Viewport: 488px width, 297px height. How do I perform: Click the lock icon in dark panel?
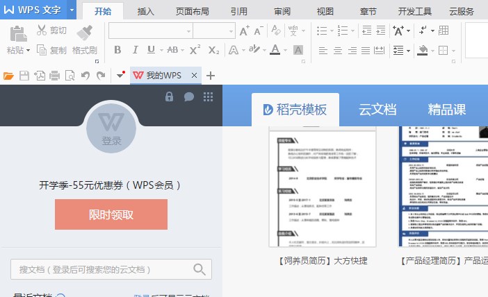pyautogui.click(x=169, y=96)
